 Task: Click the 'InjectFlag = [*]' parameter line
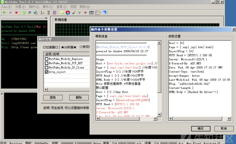pos(181,51)
